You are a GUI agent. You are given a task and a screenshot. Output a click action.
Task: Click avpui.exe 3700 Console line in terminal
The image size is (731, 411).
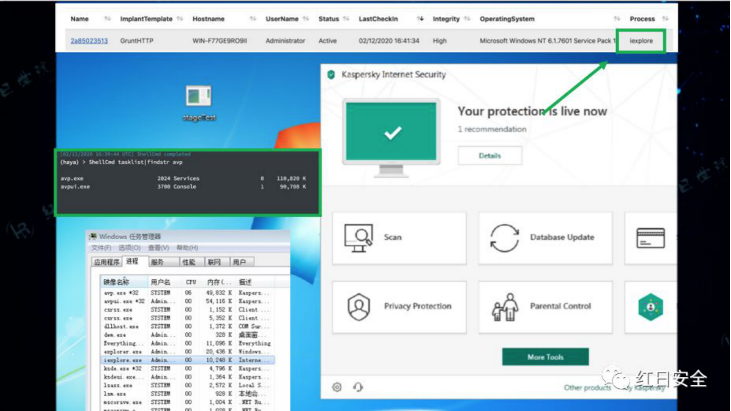tap(183, 187)
